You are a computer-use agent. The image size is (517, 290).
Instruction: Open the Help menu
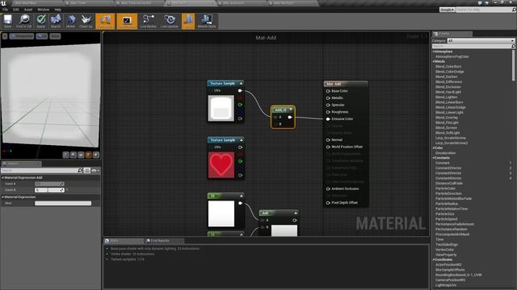(57, 10)
